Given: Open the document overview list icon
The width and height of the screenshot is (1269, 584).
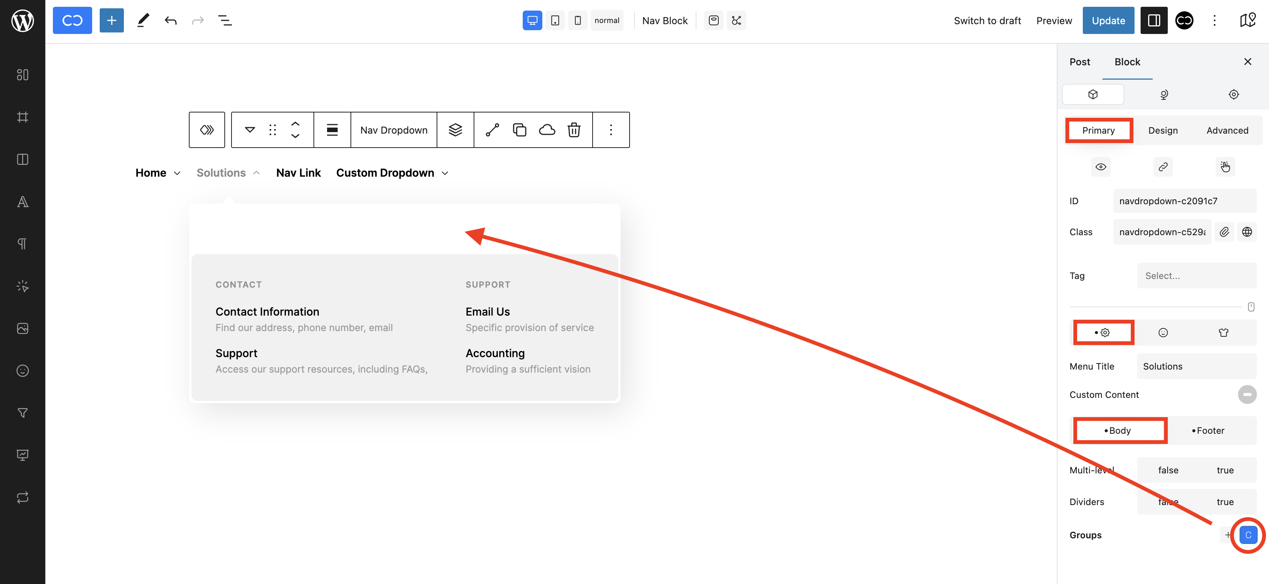Looking at the screenshot, I should tap(225, 21).
